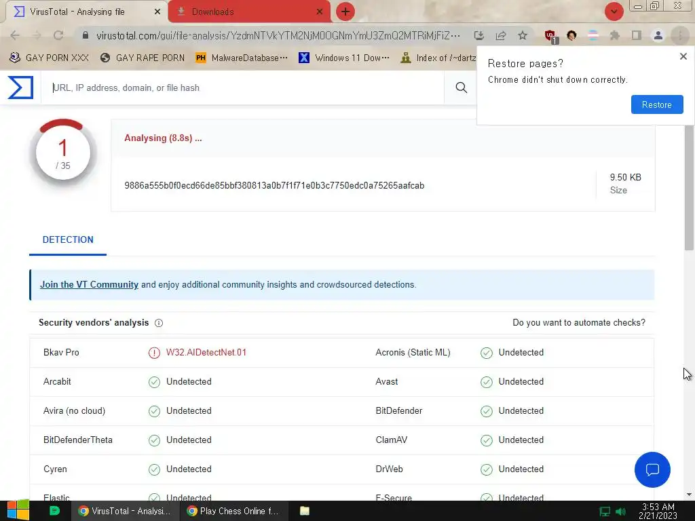Open the Chrome profile avatar icon
695x521 pixels.
pos(658,35)
